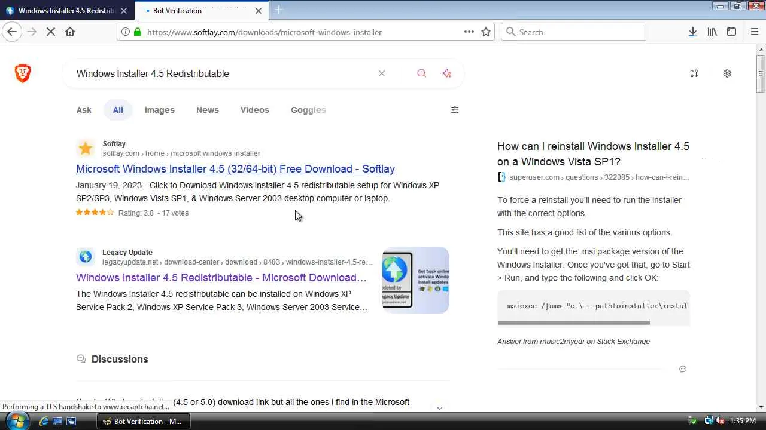
Task: Open the Windows Start menu
Action: click(17, 420)
